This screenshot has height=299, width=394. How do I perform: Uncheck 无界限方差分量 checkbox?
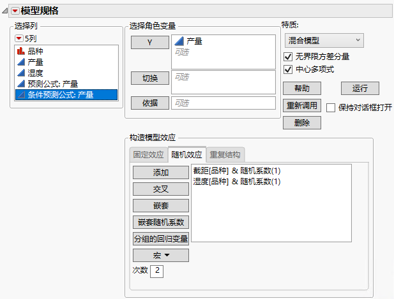(x=288, y=57)
